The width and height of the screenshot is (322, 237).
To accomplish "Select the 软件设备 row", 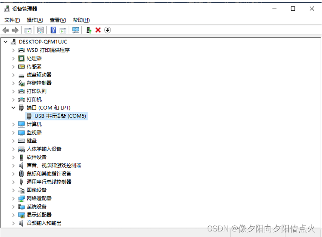I will tap(37, 157).
